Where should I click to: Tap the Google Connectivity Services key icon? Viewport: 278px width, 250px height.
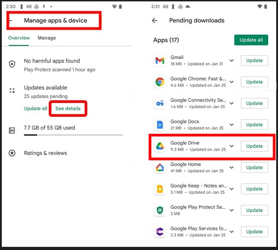click(160, 103)
